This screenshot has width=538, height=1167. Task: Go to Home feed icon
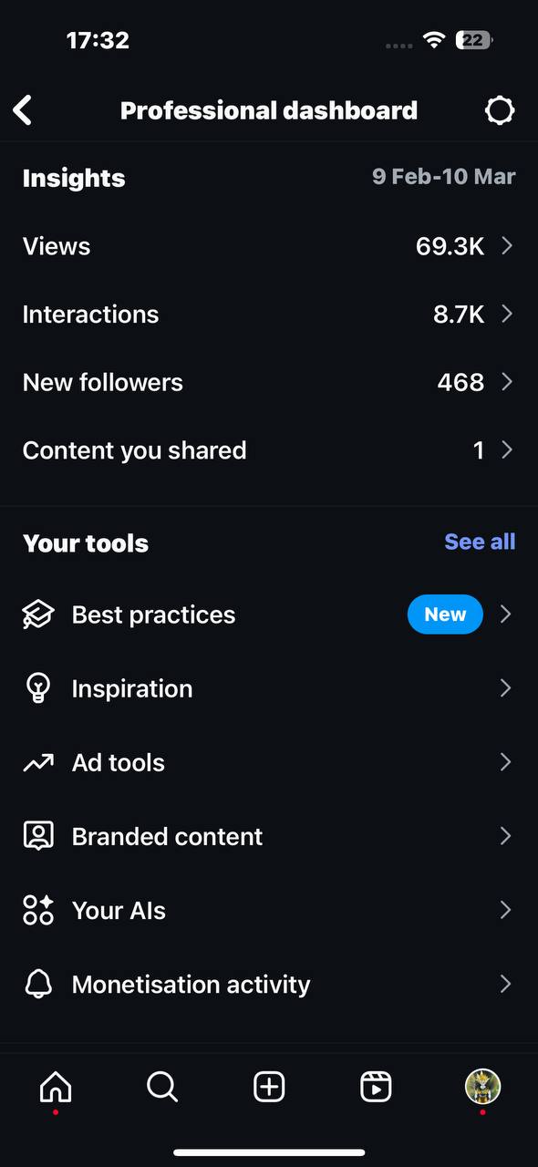pos(56,1087)
